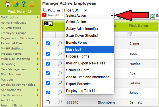Click the First Name filter funnel icon

click(130, 34)
